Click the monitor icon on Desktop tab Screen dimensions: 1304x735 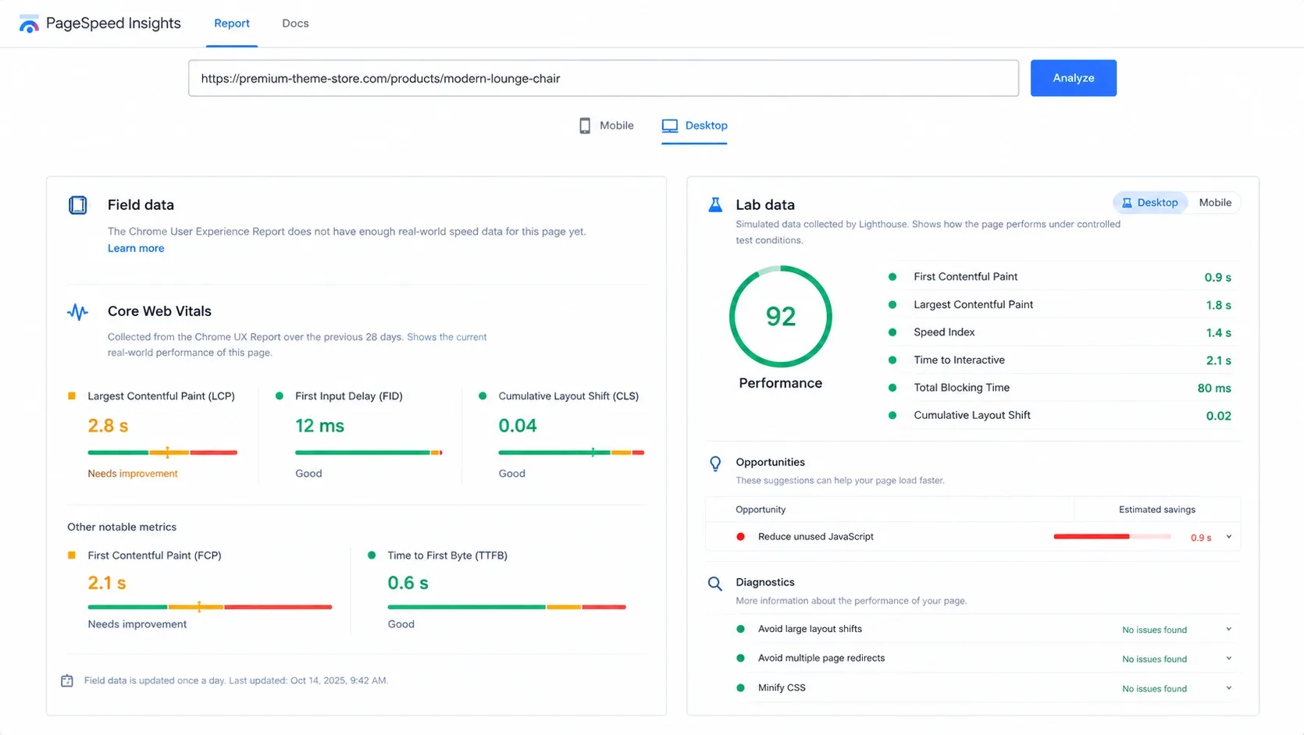670,126
